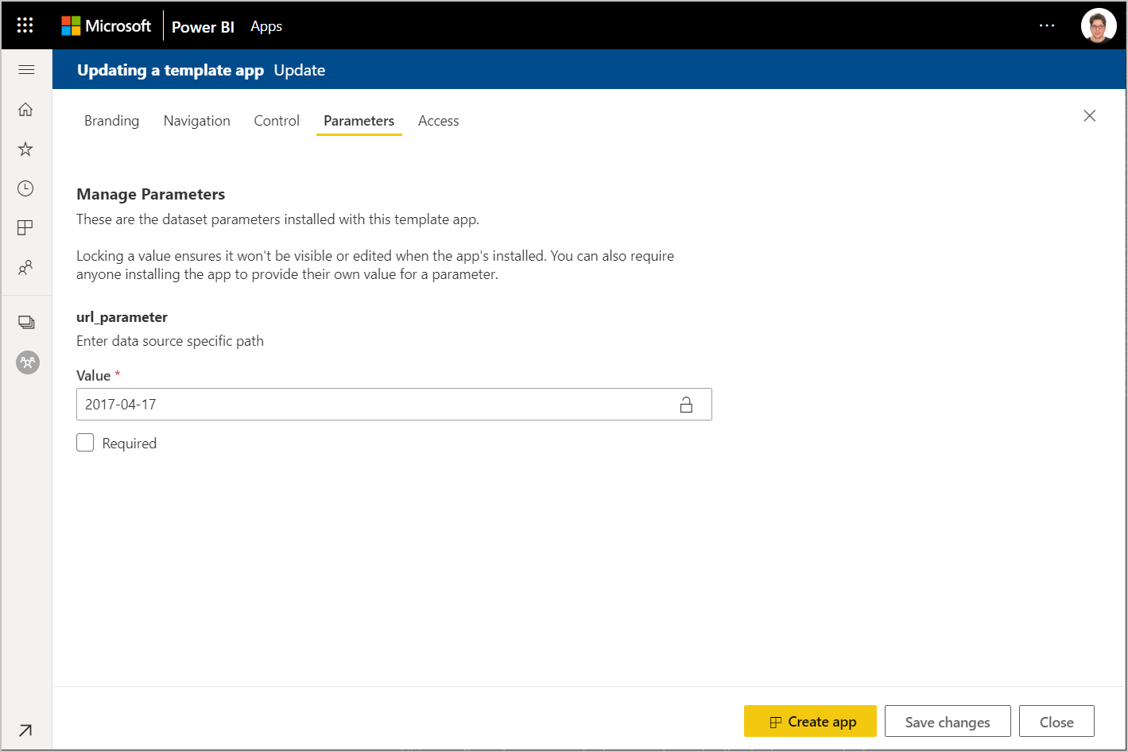Click the Create app button
1128x752 pixels.
pyautogui.click(x=810, y=722)
